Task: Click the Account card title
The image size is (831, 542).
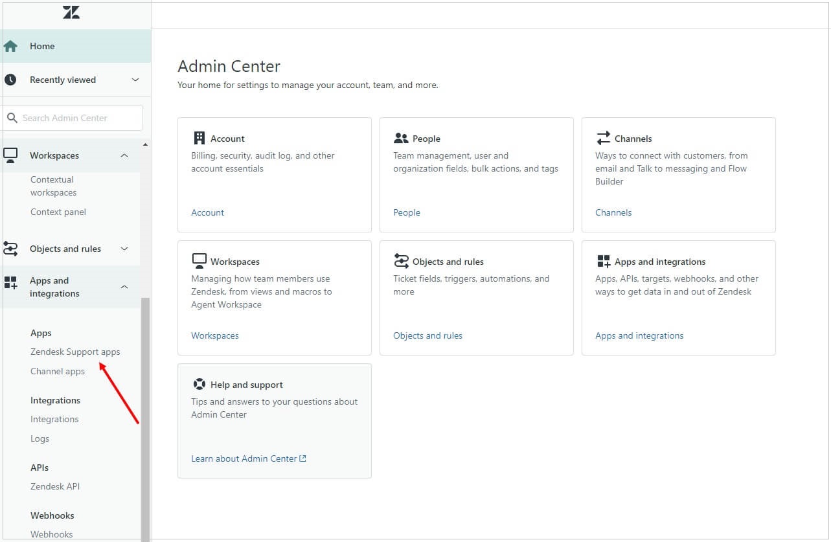Action: [227, 139]
